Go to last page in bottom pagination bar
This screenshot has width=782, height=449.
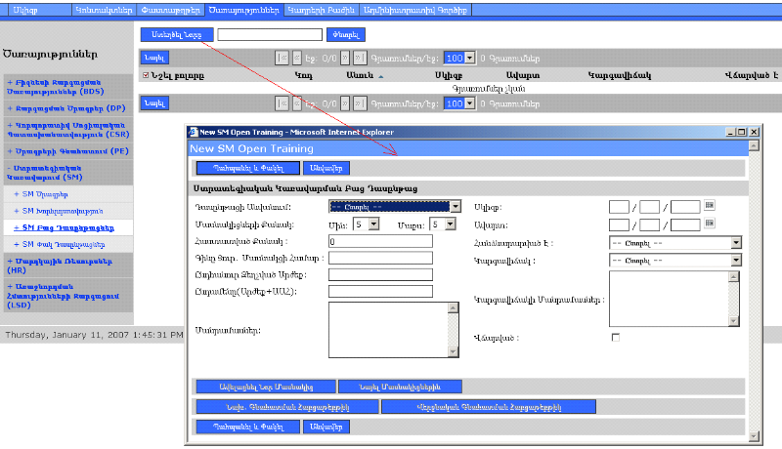tap(361, 102)
